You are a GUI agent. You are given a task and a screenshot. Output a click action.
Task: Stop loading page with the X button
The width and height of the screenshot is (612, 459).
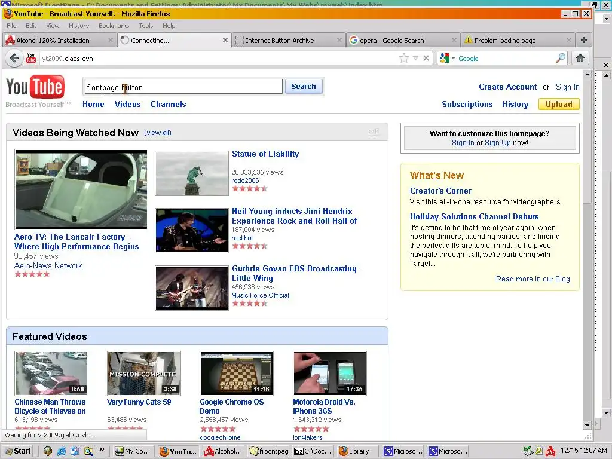[426, 58]
